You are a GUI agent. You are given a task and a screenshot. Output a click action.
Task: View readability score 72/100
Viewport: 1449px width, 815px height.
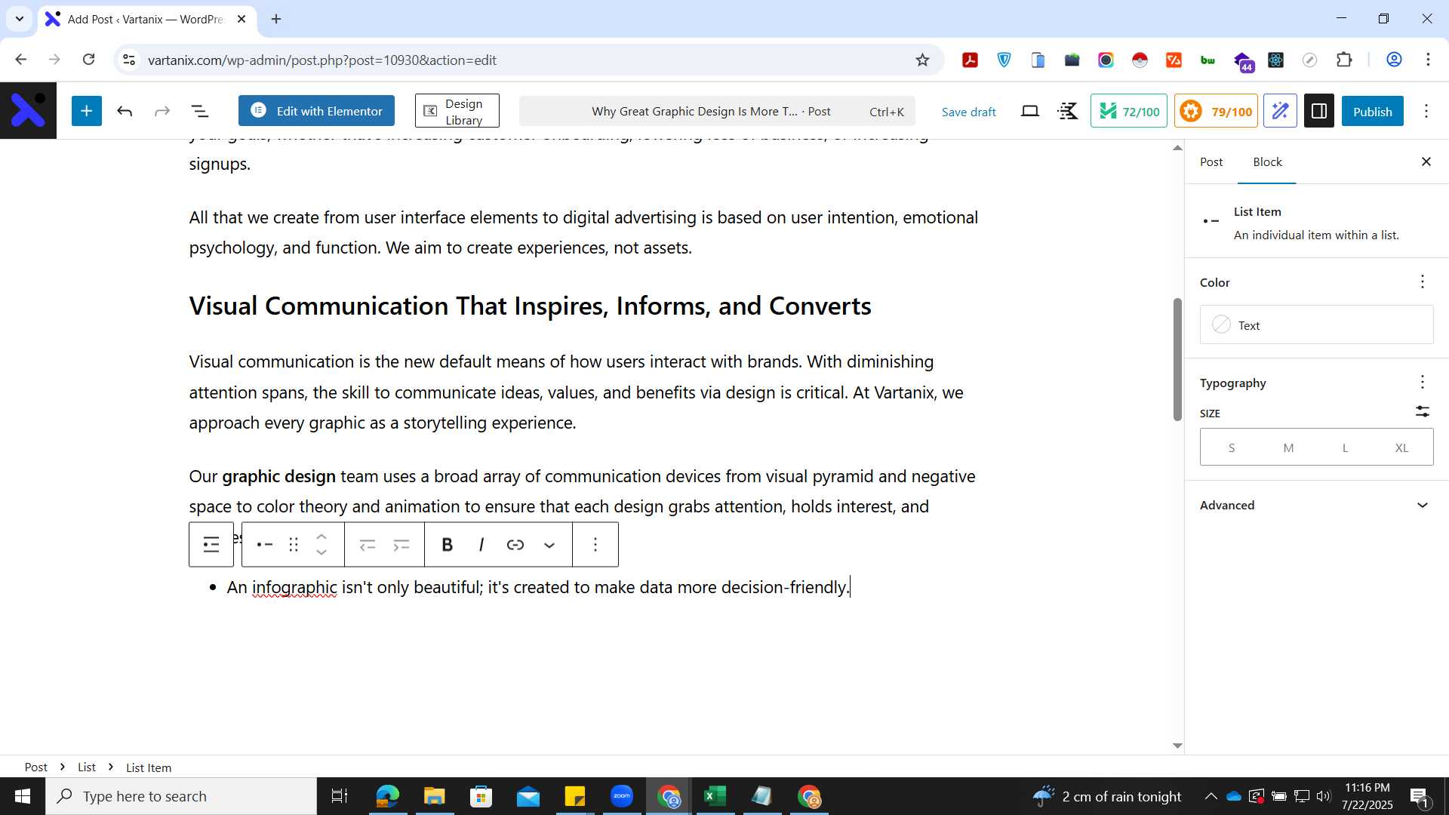1129,111
